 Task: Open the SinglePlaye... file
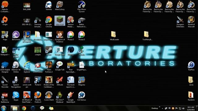click(x=82, y=66)
